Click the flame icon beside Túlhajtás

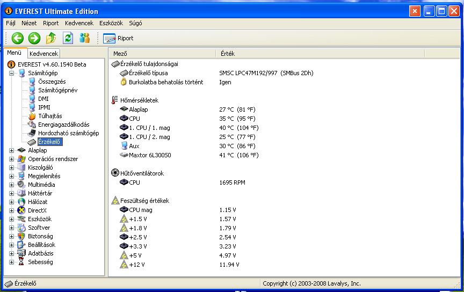click(32, 116)
